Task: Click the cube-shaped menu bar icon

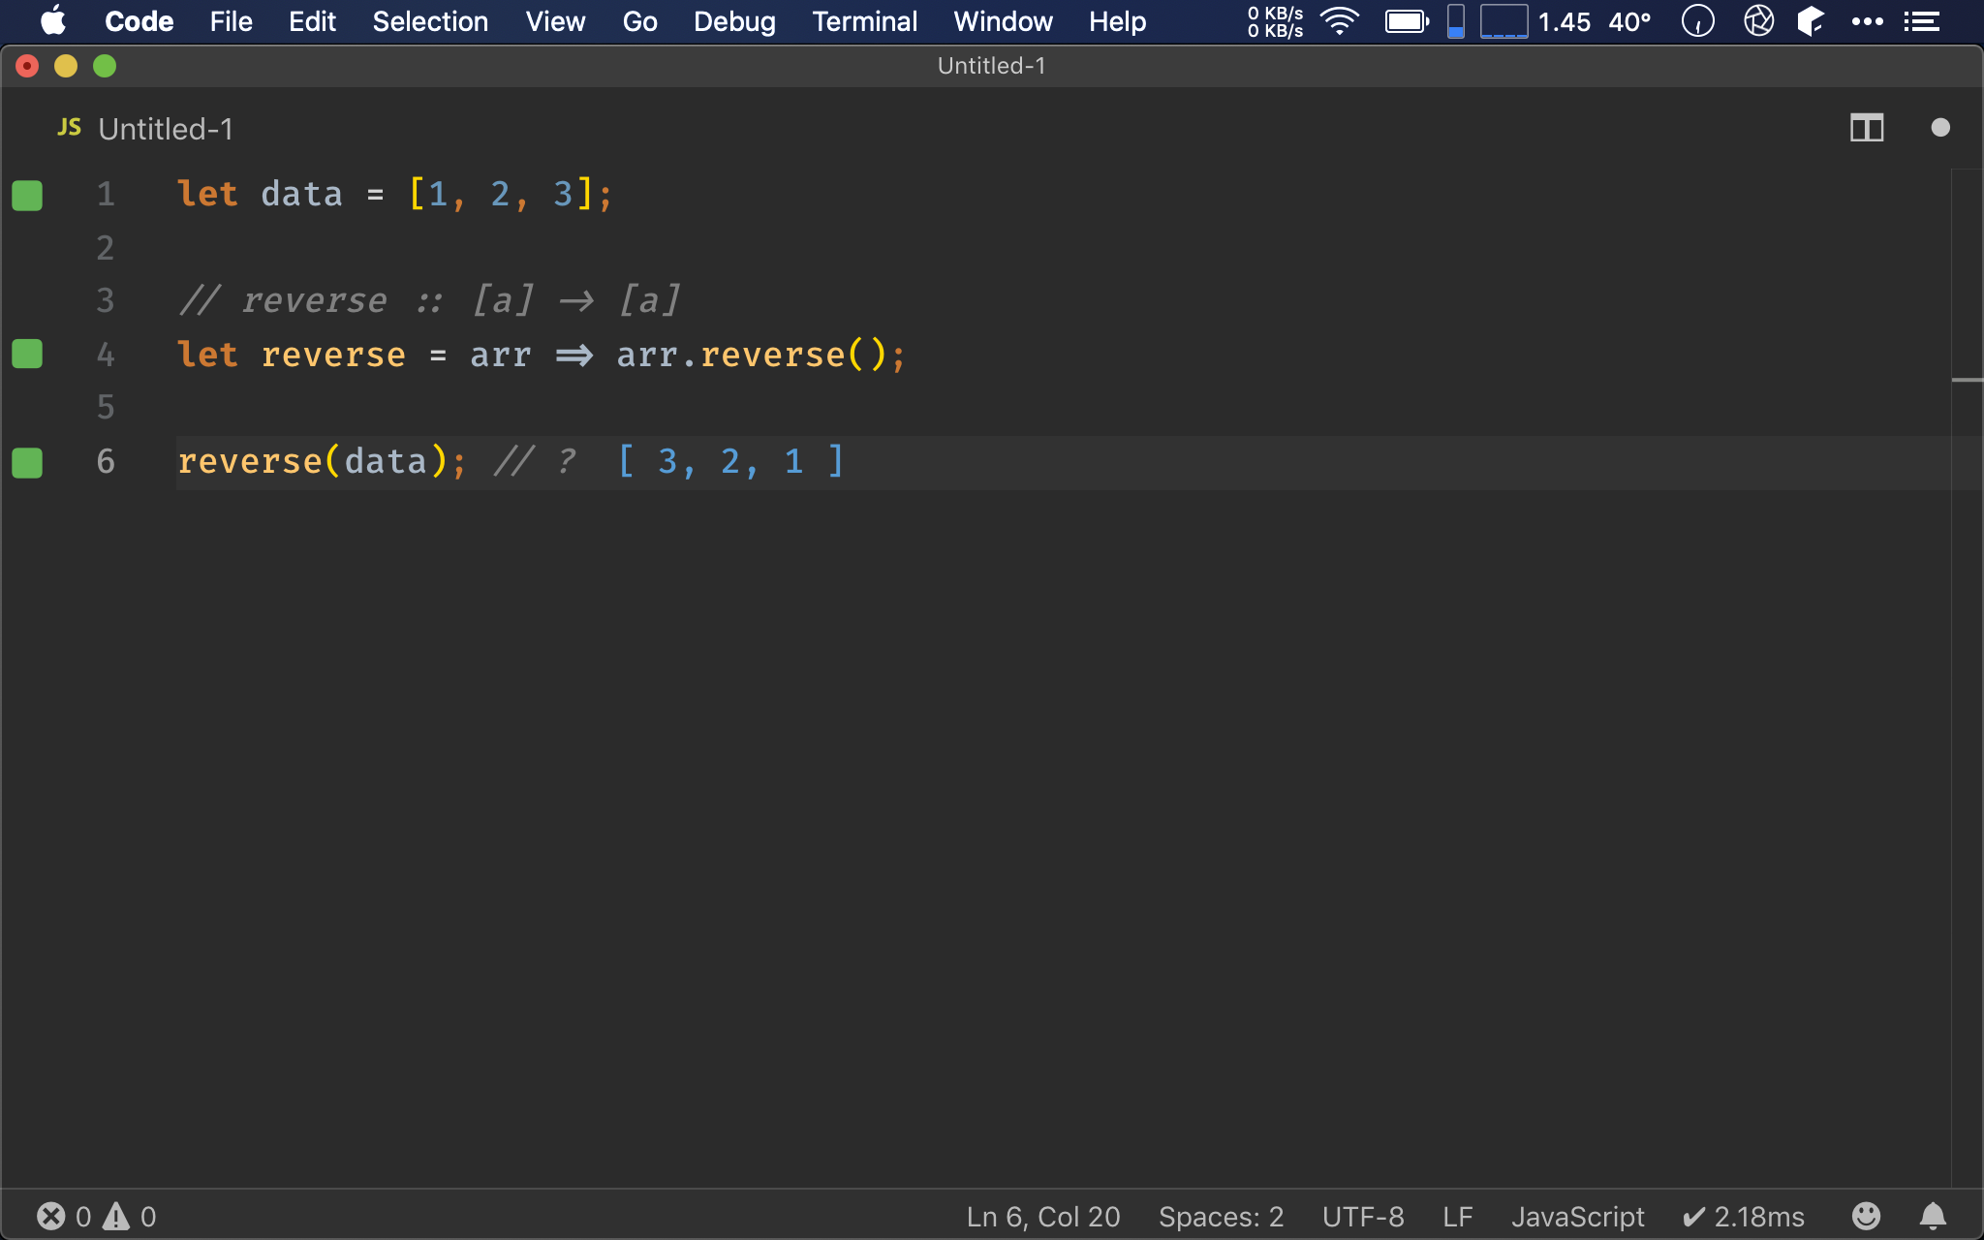Action: click(x=1811, y=21)
